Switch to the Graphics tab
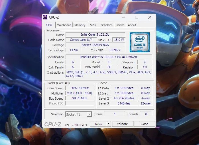The height and width of the screenshot is (145, 199). pyautogui.click(x=106, y=25)
